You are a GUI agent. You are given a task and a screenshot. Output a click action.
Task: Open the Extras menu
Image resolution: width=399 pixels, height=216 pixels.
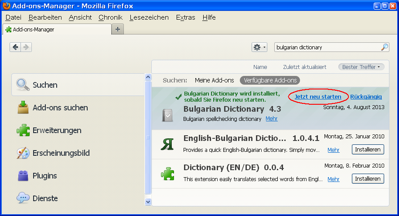pos(185,17)
